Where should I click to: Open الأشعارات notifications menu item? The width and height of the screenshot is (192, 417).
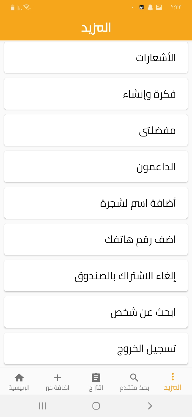pos(96,57)
